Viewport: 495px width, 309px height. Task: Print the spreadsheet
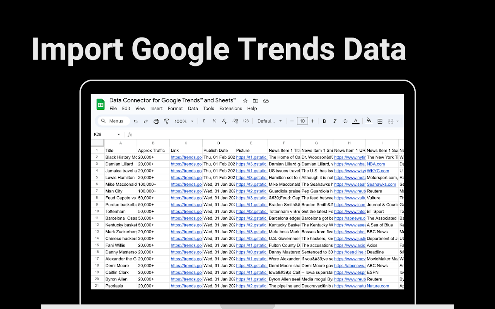pyautogui.click(x=156, y=121)
